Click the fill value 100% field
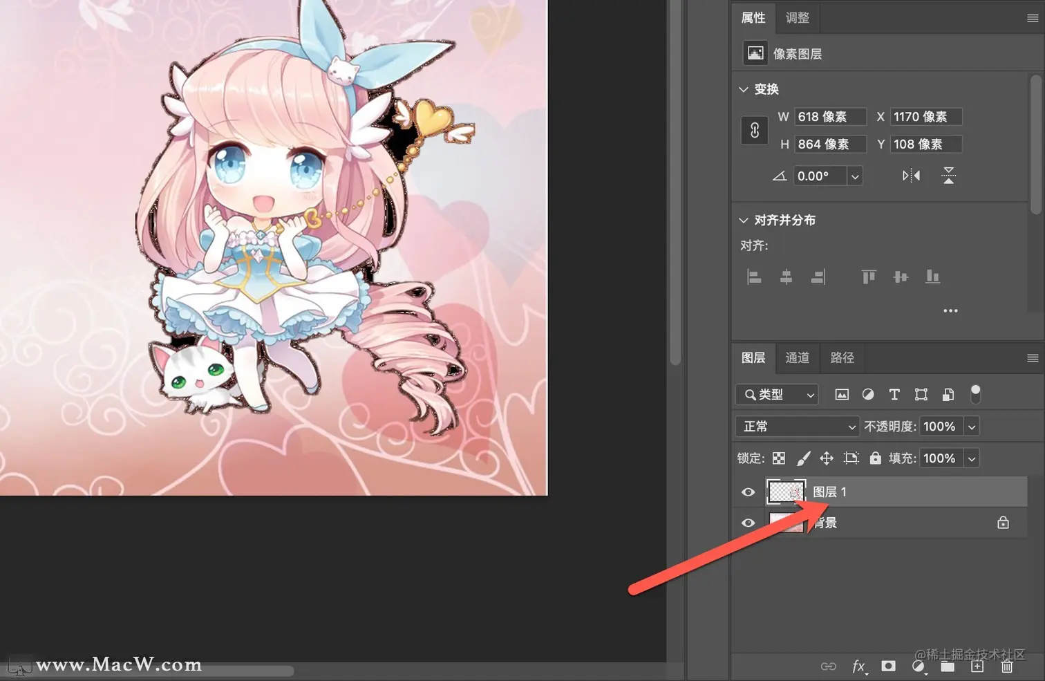 point(941,458)
